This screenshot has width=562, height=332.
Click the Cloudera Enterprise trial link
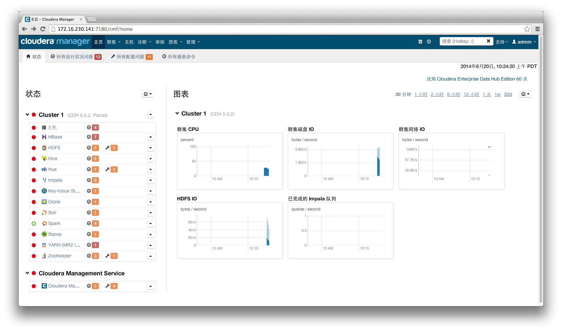click(x=477, y=79)
